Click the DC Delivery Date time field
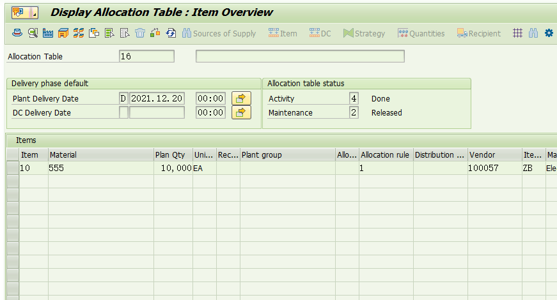This screenshot has width=557, height=300. coord(210,112)
